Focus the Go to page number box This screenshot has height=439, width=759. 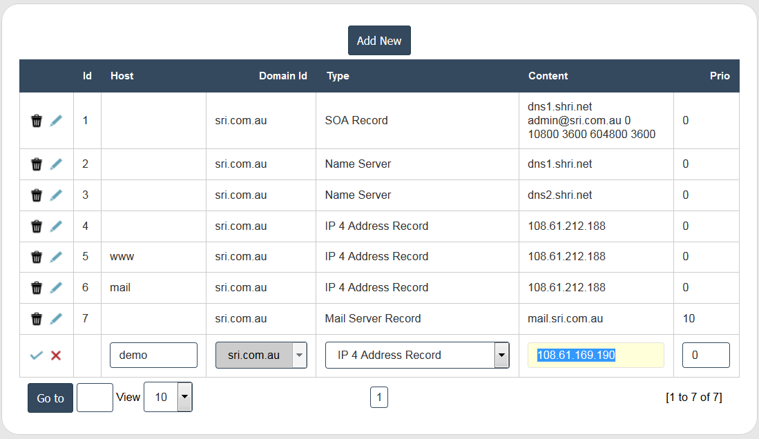coord(95,398)
